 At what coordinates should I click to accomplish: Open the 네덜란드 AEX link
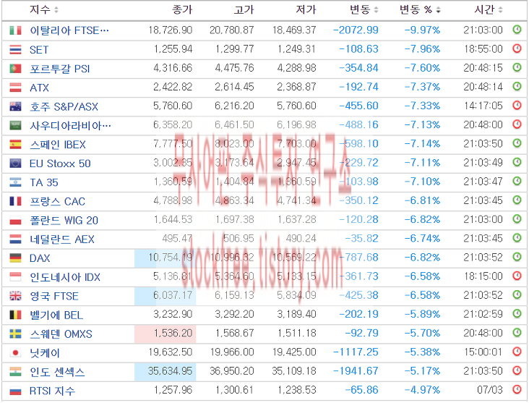pyautogui.click(x=62, y=239)
